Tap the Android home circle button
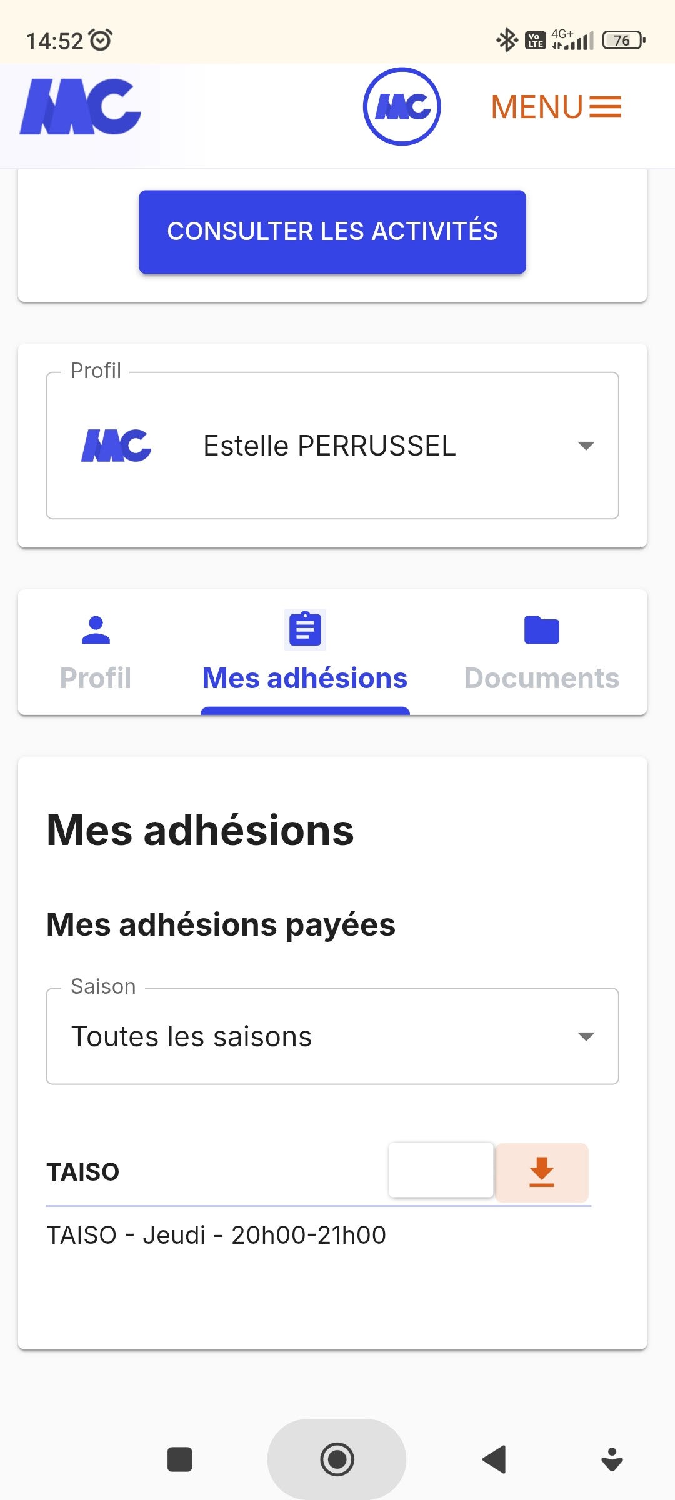This screenshot has width=675, height=1500. [337, 1459]
